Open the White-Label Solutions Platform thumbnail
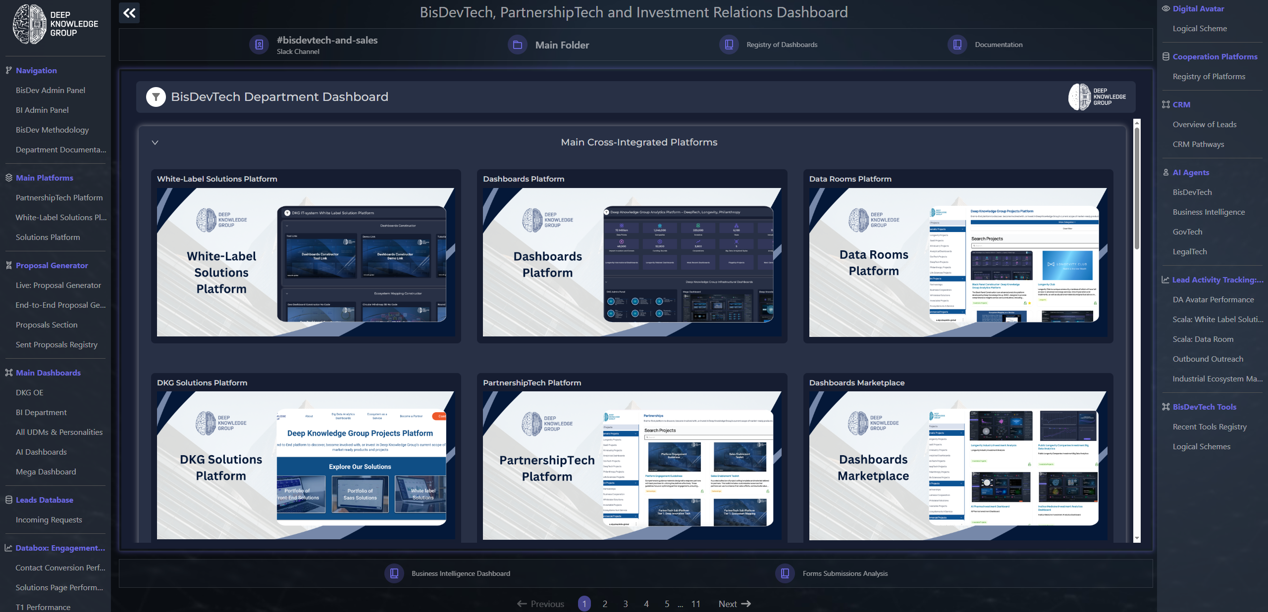 [x=306, y=262]
